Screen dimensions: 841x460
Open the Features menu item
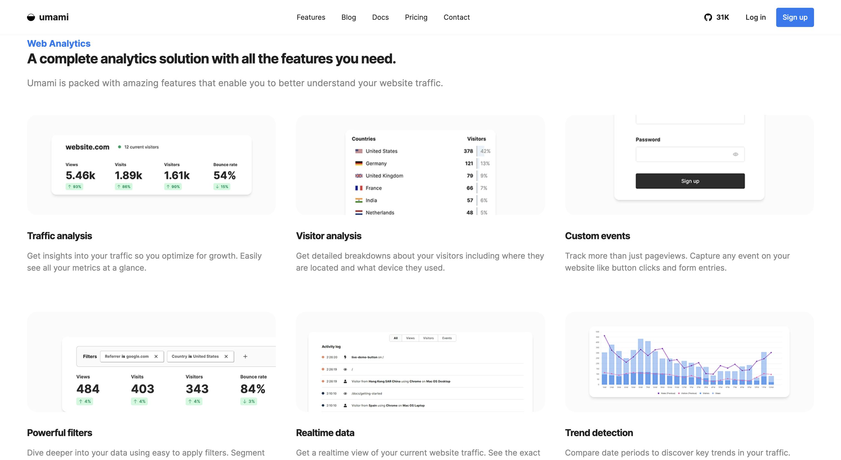coord(311,17)
